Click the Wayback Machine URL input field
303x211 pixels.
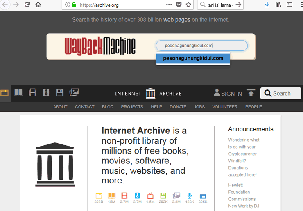point(202,46)
